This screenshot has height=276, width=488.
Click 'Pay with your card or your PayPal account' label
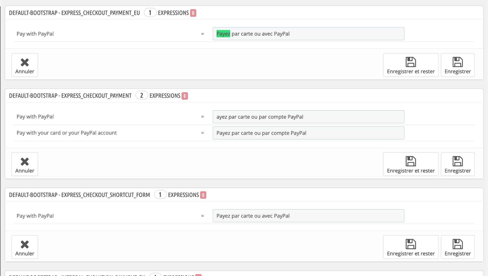click(67, 133)
